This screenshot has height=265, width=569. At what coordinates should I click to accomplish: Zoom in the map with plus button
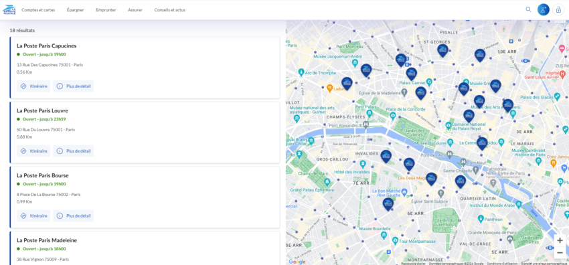560,240
